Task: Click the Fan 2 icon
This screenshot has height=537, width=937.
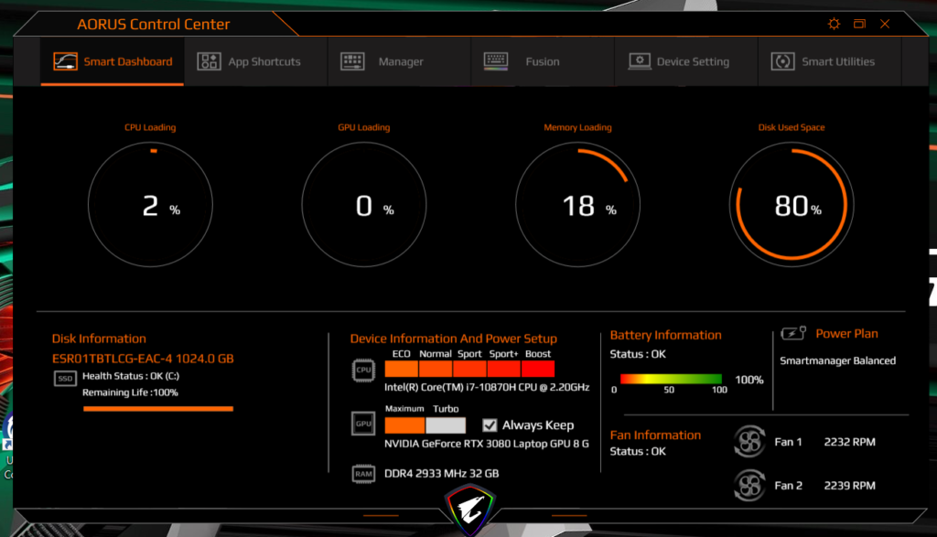Action: pyautogui.click(x=749, y=485)
